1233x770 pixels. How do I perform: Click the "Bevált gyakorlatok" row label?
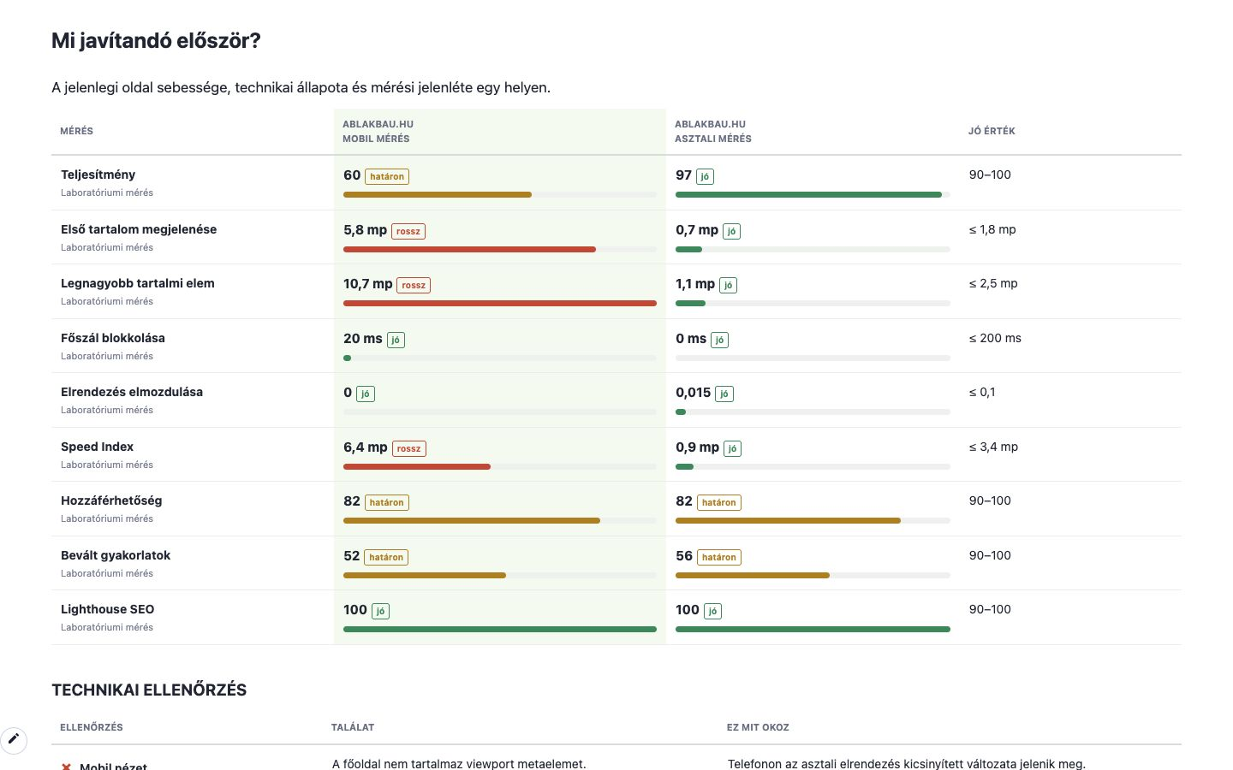(116, 555)
